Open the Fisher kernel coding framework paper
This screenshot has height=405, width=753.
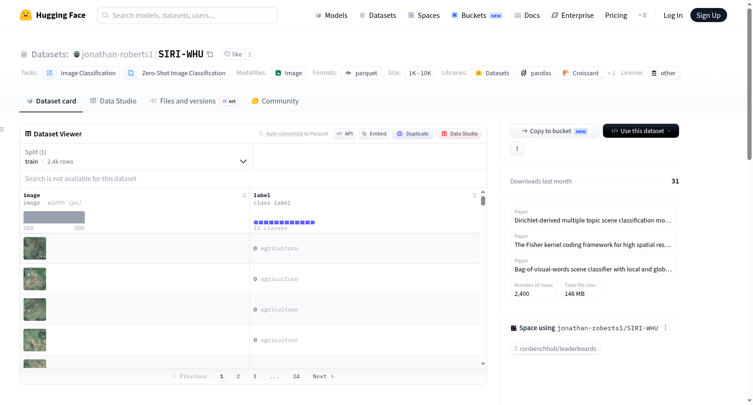593,241
